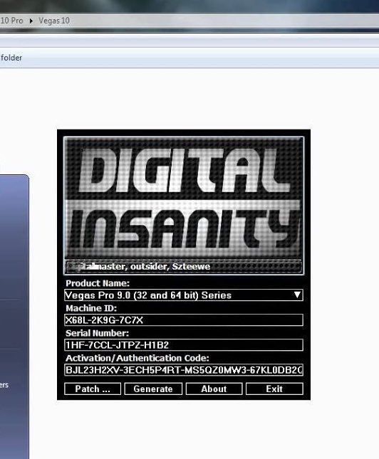The height and width of the screenshot is (459, 379).
Task: Click the Exit button
Action: coord(274,389)
